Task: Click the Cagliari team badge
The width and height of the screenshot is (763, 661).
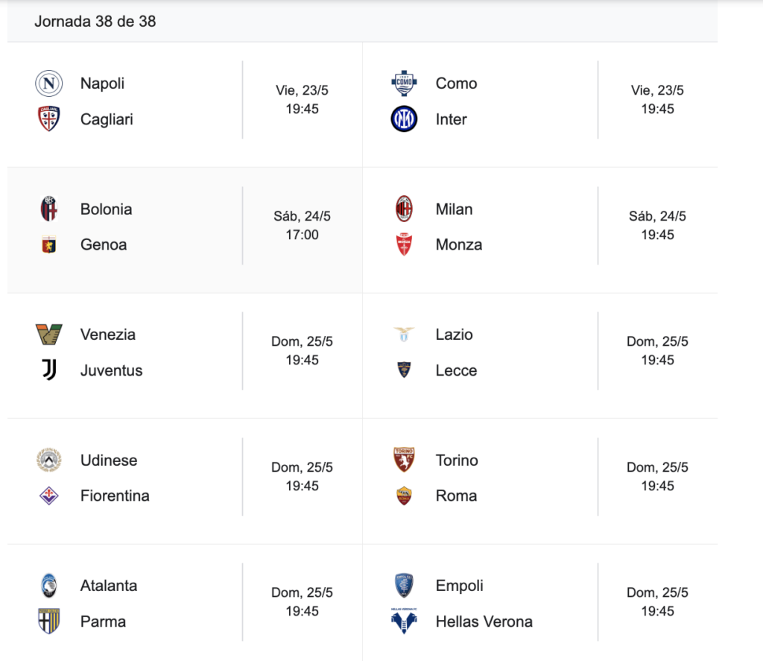Action: pyautogui.click(x=48, y=118)
